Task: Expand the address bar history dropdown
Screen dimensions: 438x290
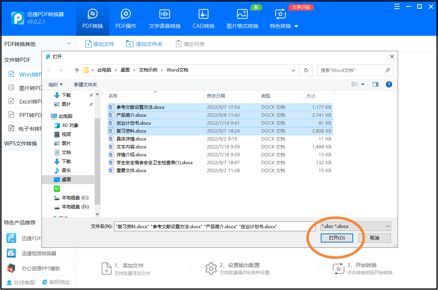Action: click(x=293, y=70)
